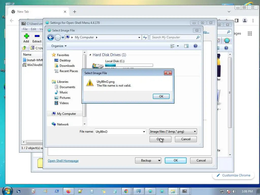Viewport: 260px width, 195px height.
Task: Click the Chrome profile avatar icon
Action: pos(245,21)
